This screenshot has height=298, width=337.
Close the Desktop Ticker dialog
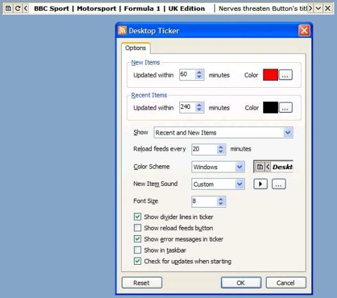click(x=304, y=31)
